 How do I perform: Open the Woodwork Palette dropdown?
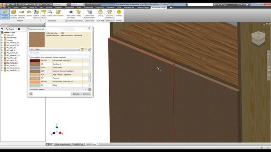(58, 90)
